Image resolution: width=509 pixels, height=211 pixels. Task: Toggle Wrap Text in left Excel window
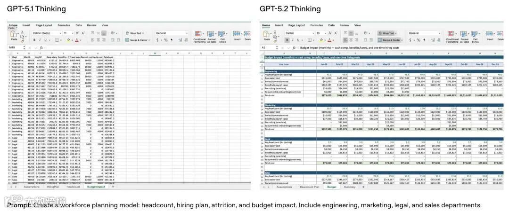[x=134, y=33]
